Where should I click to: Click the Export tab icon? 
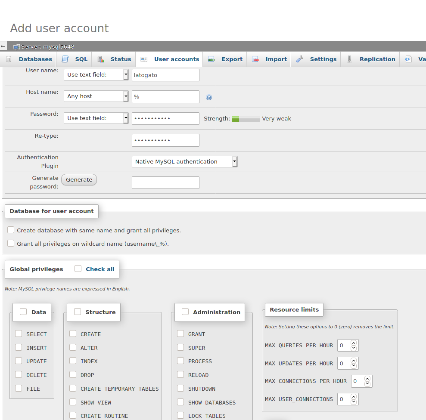(x=211, y=59)
